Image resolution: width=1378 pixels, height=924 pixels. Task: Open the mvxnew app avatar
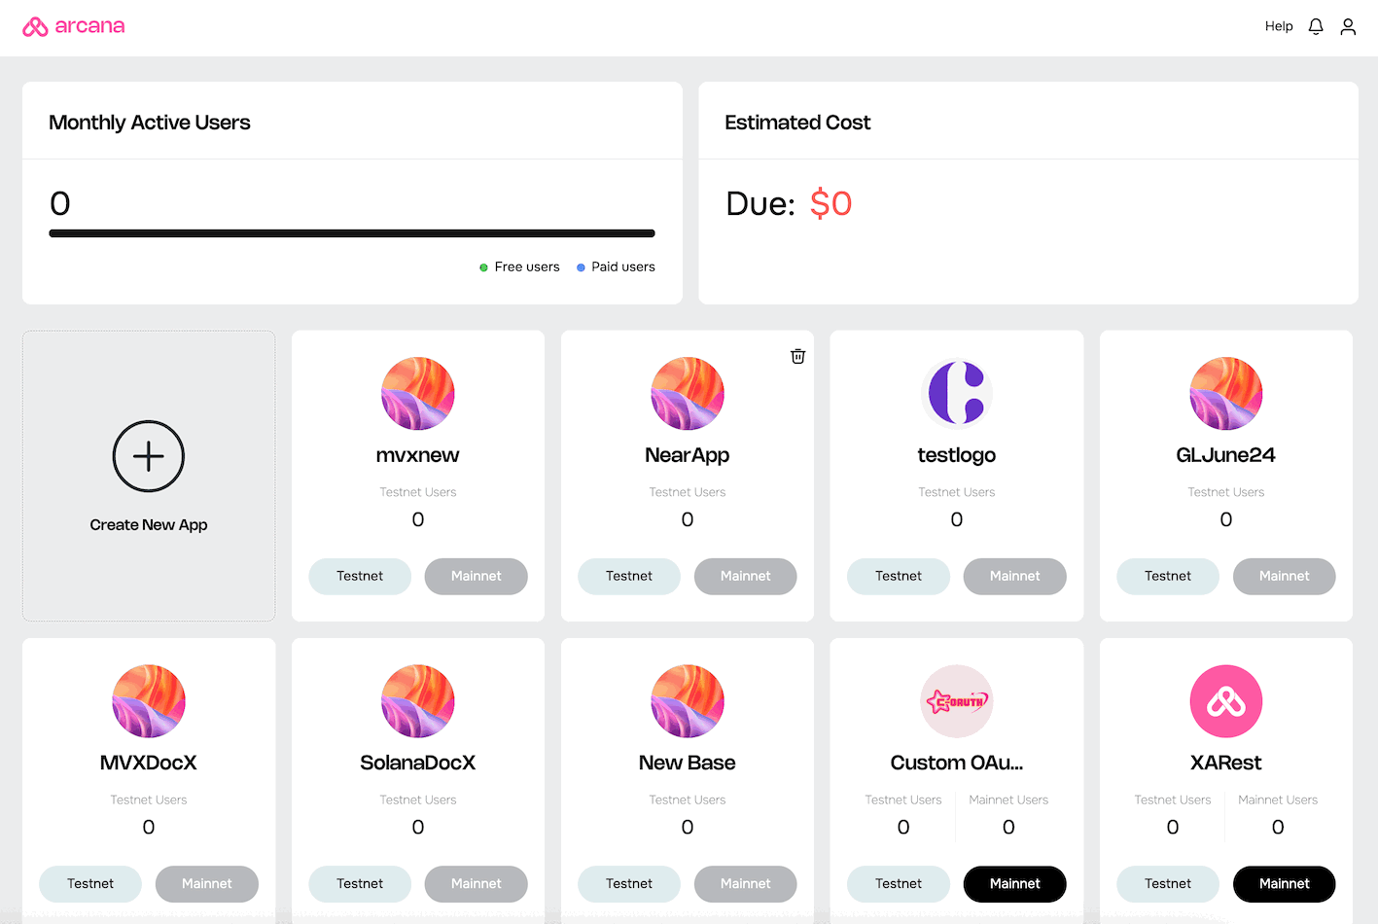coord(418,393)
